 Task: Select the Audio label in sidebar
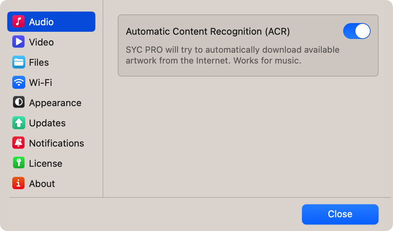42,22
